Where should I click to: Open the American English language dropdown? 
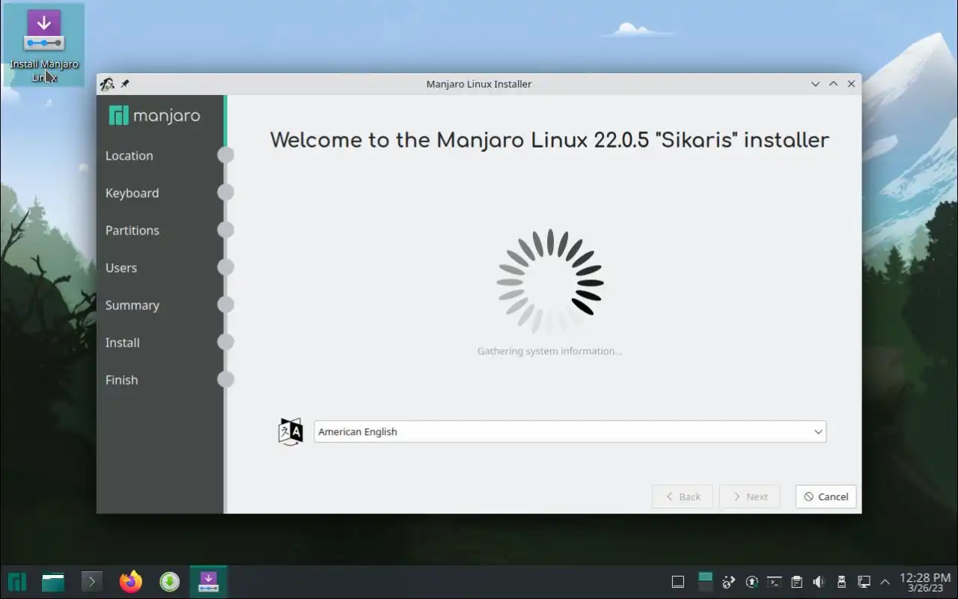[x=570, y=431]
